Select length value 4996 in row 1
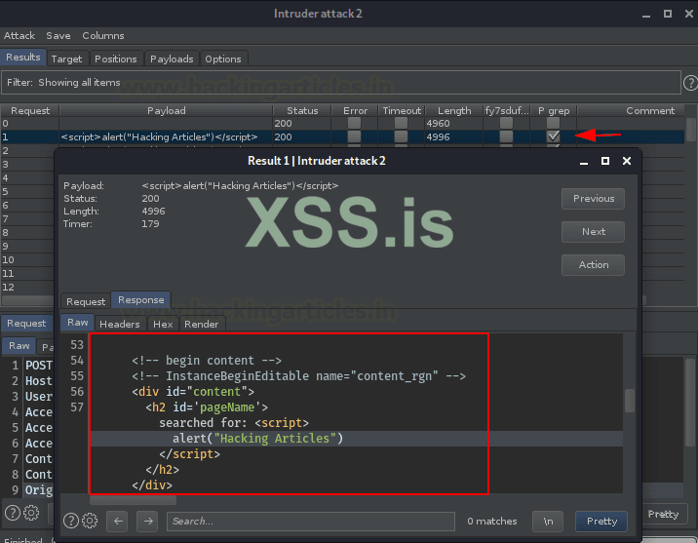698x543 pixels. point(438,137)
